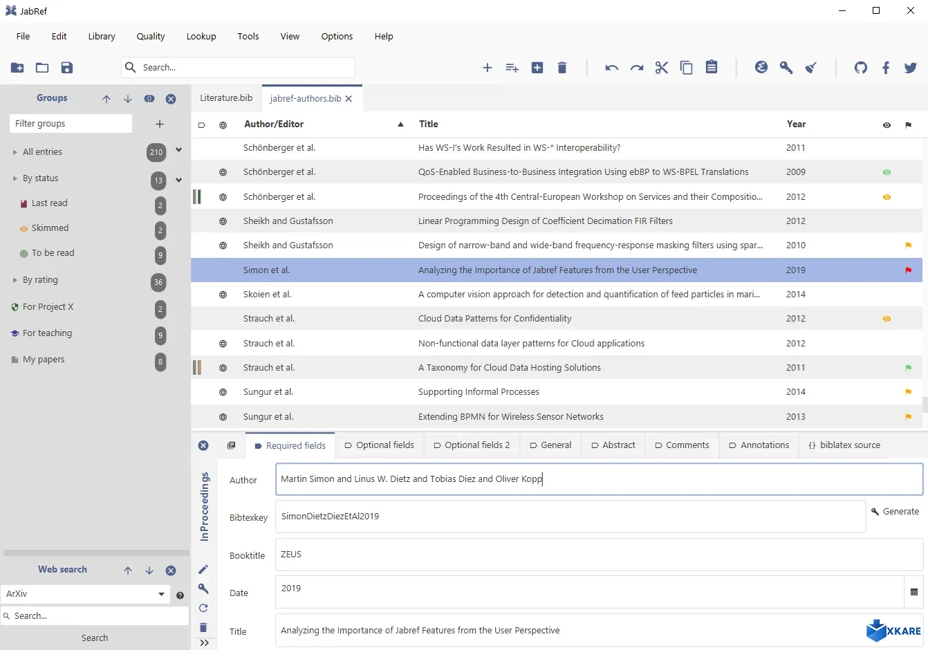Expand or collapse the By status group
The height and width of the screenshot is (650, 928).
pyautogui.click(x=15, y=178)
